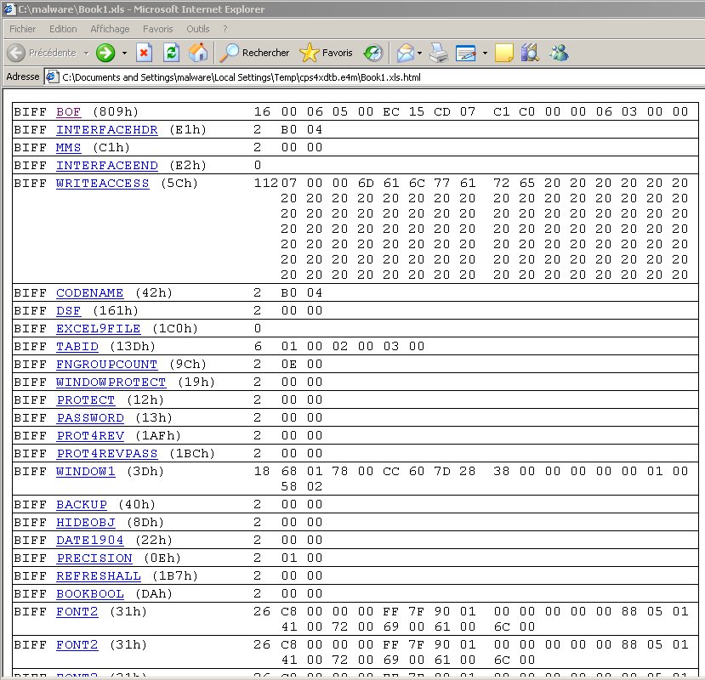Click the Print icon
The height and width of the screenshot is (680, 705).
tap(438, 53)
